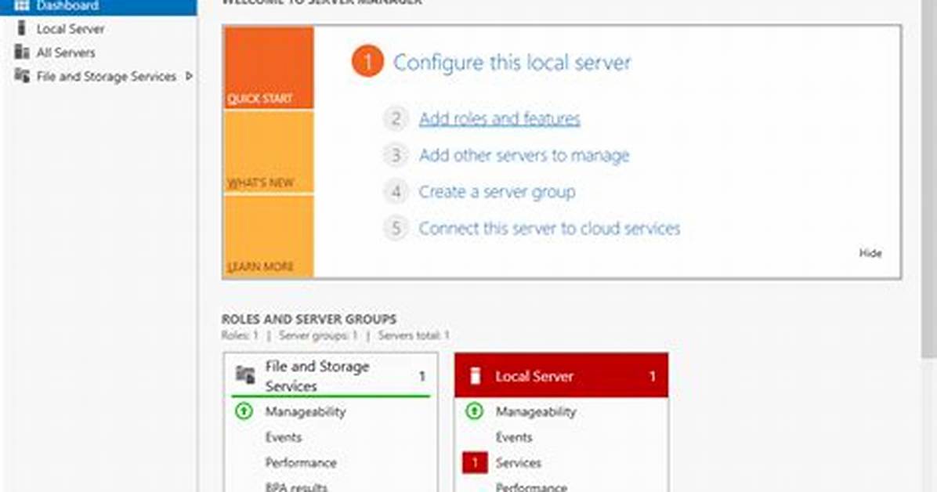The height and width of the screenshot is (492, 937).
Task: Click green status icon in Local Server tile
Action: pyautogui.click(x=475, y=411)
